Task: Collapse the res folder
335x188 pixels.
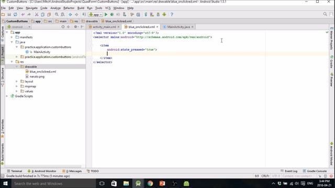Action: [12, 62]
